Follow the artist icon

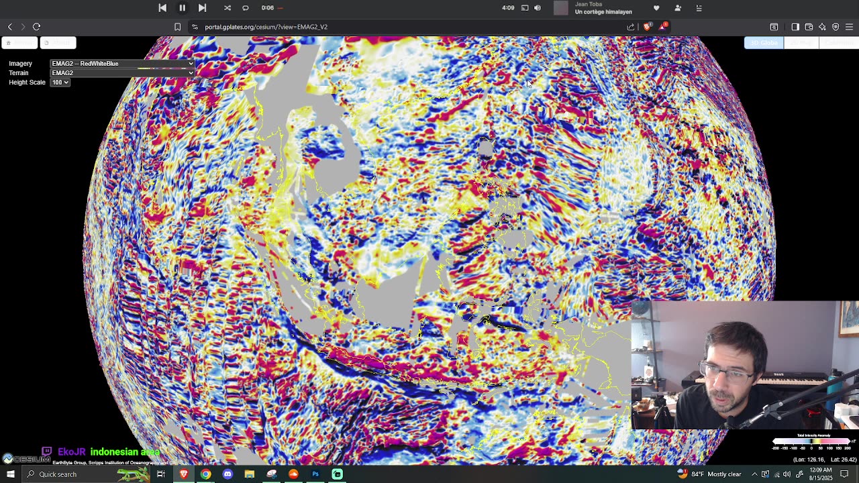(678, 8)
